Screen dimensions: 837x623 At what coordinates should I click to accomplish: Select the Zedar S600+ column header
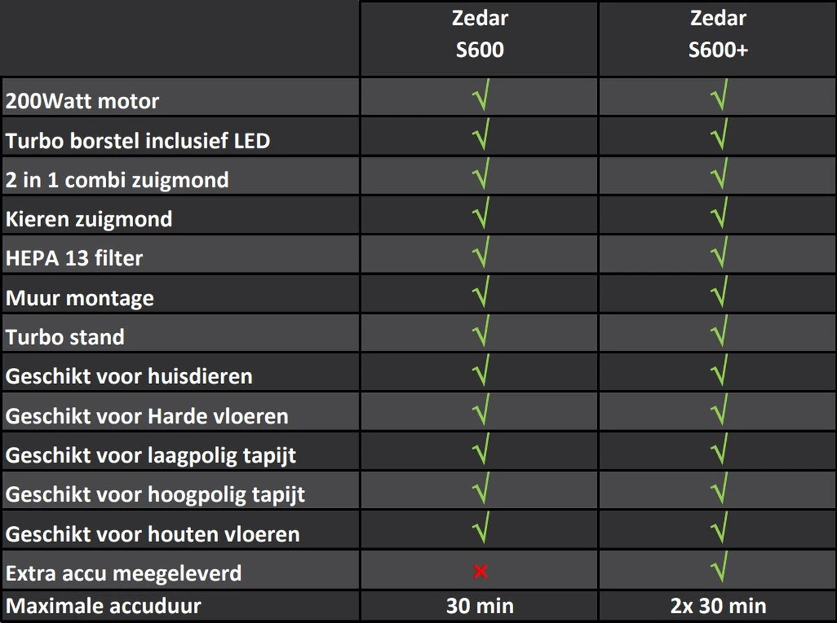coord(718,35)
